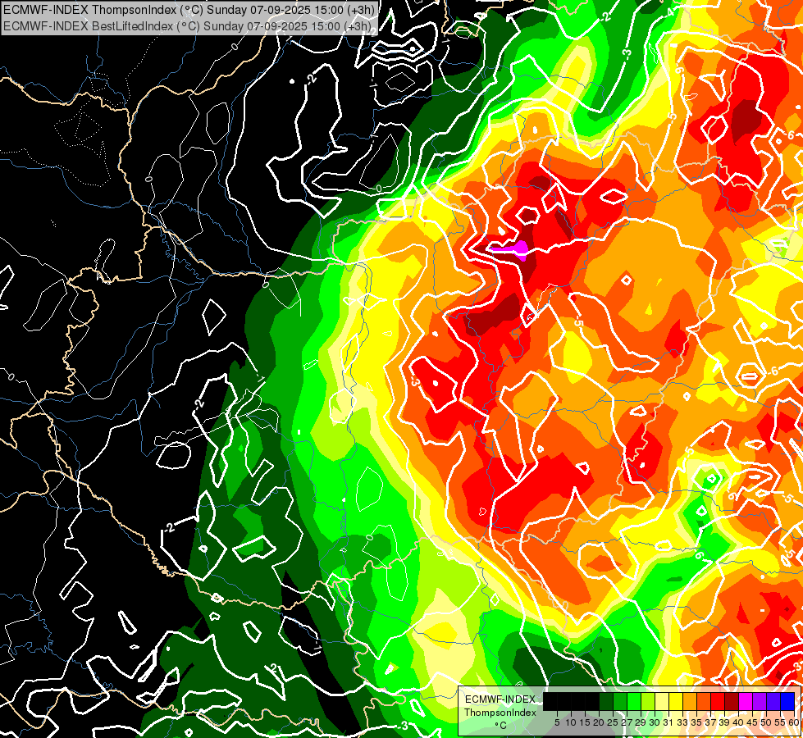
Task: Click the indigo 50–55 legend swatch
Action: coord(773,701)
